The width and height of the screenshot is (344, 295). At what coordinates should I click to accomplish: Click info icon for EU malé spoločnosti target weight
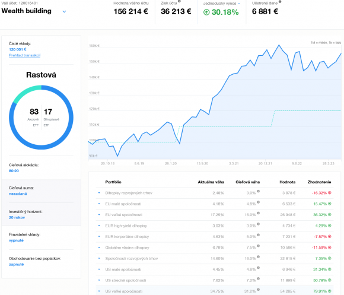pos(258,202)
